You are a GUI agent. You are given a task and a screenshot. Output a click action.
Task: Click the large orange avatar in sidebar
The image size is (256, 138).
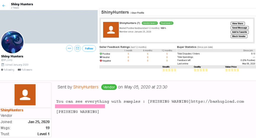25,95
